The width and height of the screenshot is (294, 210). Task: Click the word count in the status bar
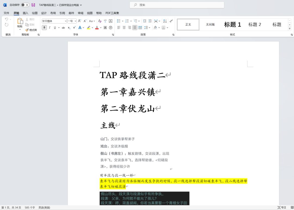click(30, 207)
